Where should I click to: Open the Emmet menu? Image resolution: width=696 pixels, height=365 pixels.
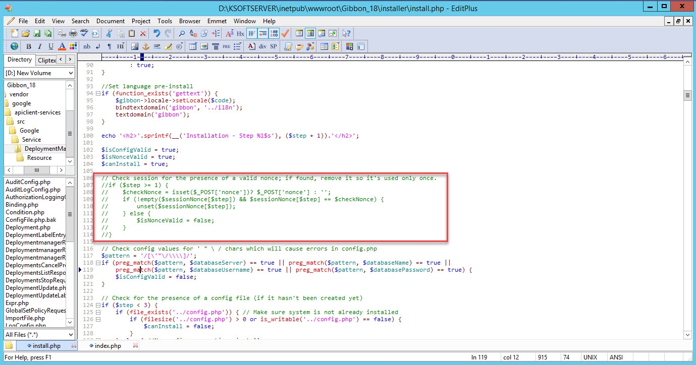point(217,21)
